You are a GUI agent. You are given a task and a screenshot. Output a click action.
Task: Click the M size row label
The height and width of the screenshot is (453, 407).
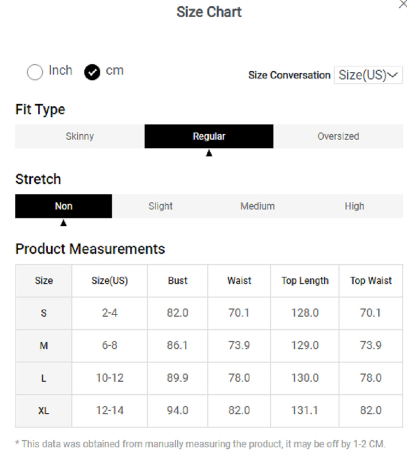click(44, 346)
